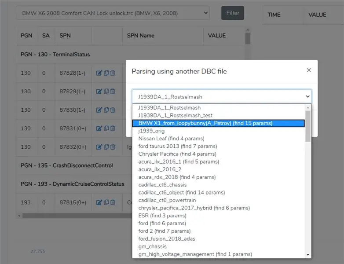Screen dimensions: 344x264
Task: Delete SPN 87832 row
Action: [x=113, y=147]
